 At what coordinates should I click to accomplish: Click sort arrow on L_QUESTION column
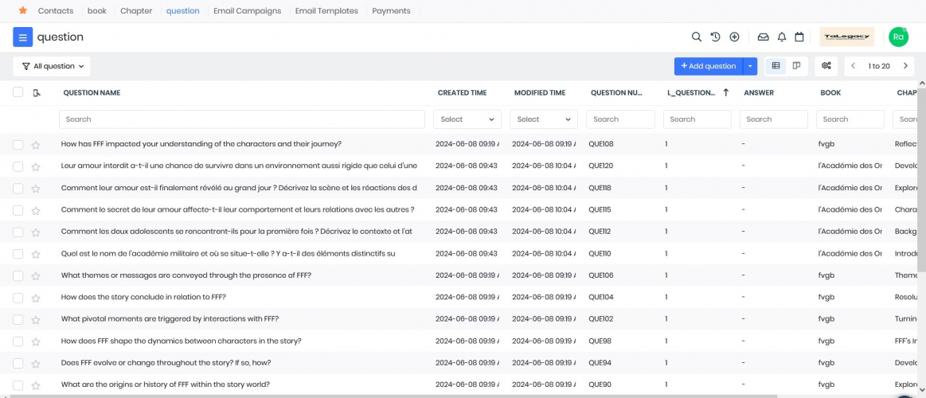pos(726,92)
